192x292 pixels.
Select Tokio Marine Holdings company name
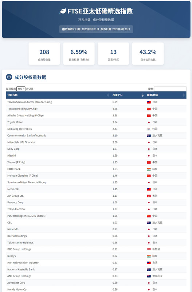(x=20, y=243)
